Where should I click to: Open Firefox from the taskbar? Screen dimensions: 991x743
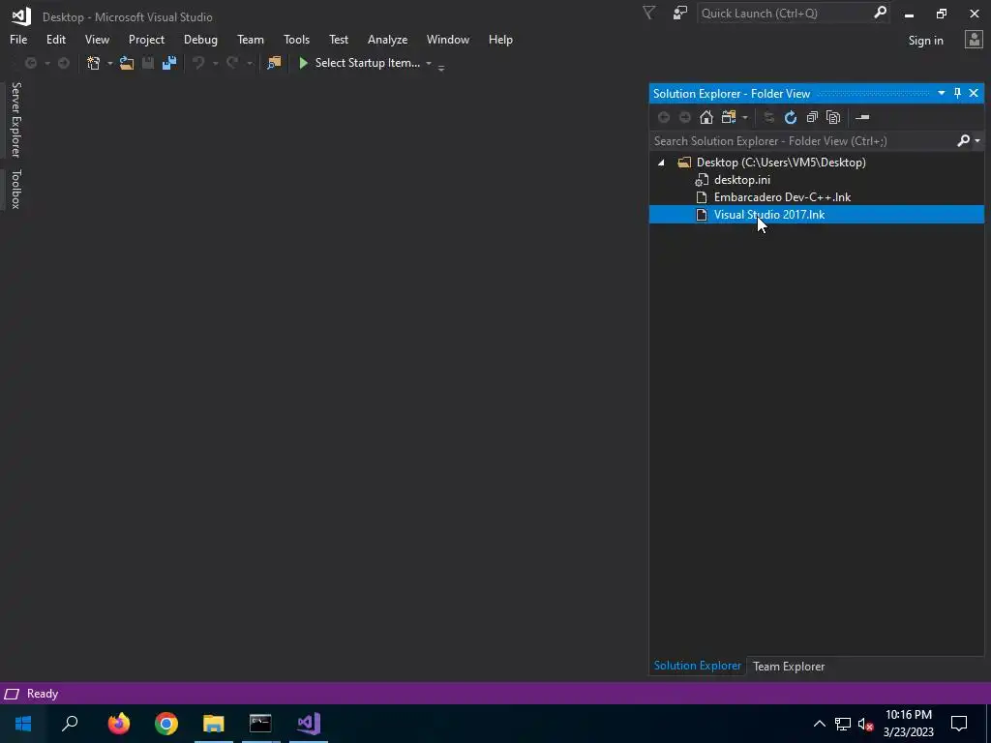click(119, 724)
